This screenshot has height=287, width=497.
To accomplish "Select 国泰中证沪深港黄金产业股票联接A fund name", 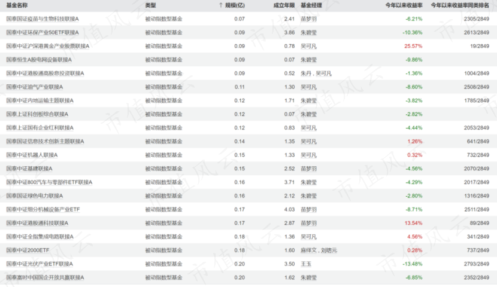I will [47, 46].
